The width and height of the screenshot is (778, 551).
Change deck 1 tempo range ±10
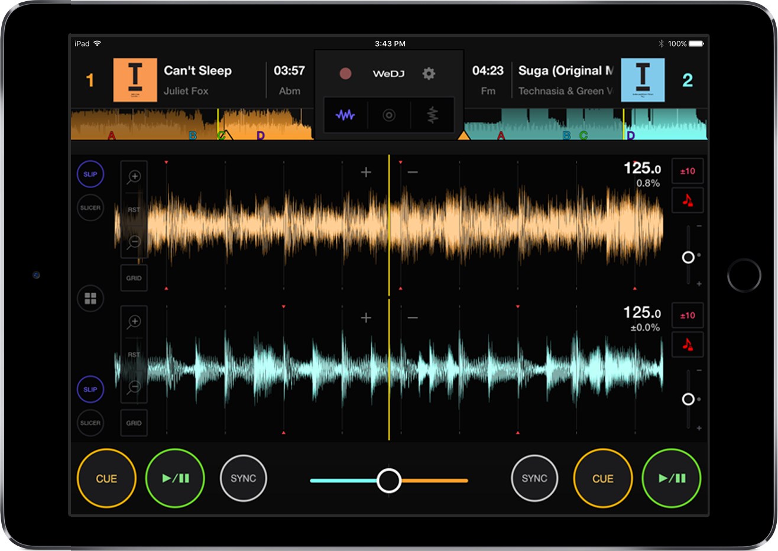coord(688,171)
